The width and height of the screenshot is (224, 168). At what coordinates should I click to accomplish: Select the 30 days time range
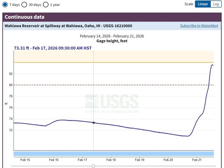pos(24,5)
